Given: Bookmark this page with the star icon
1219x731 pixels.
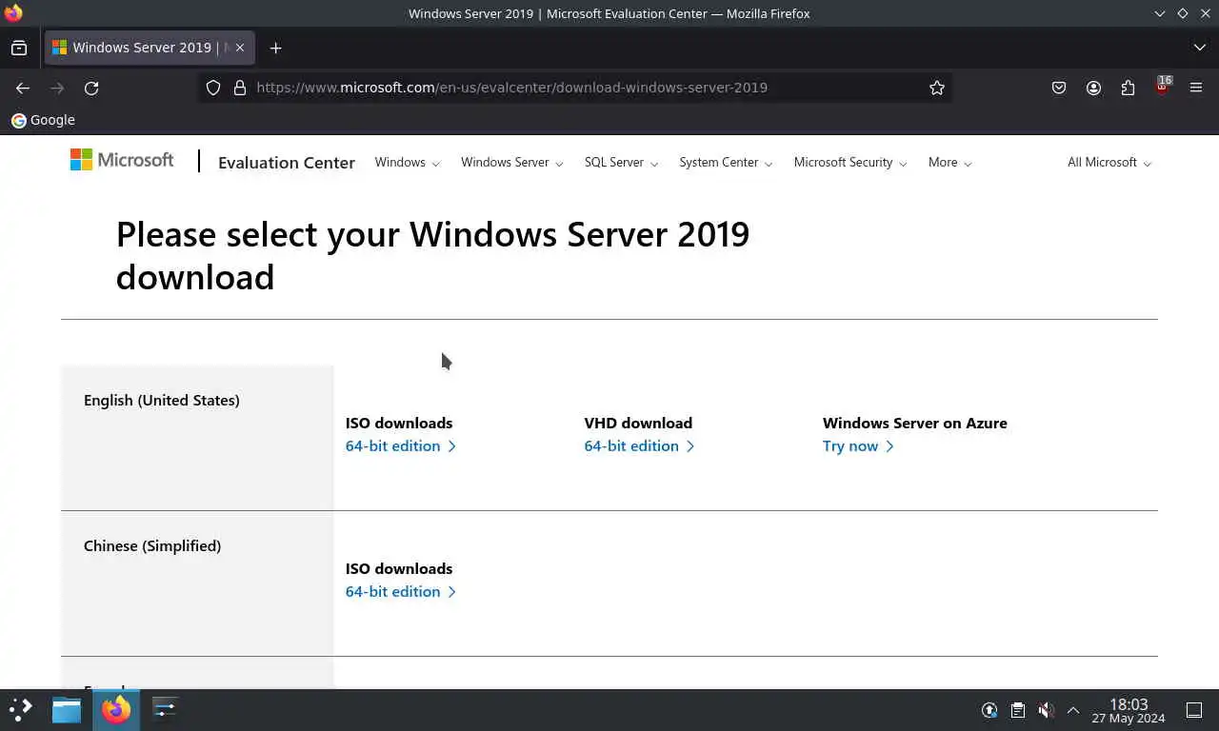Looking at the screenshot, I should [x=937, y=88].
